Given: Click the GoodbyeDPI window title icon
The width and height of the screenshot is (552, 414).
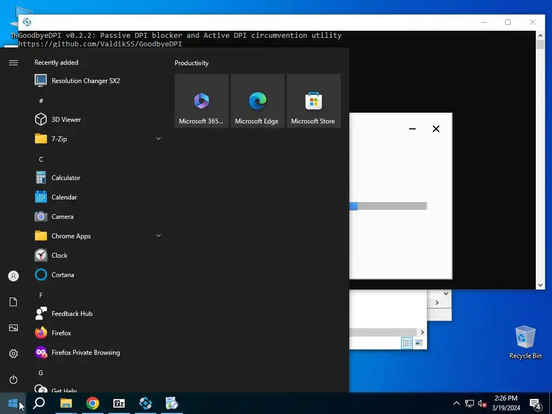Looking at the screenshot, I should pyautogui.click(x=27, y=22).
